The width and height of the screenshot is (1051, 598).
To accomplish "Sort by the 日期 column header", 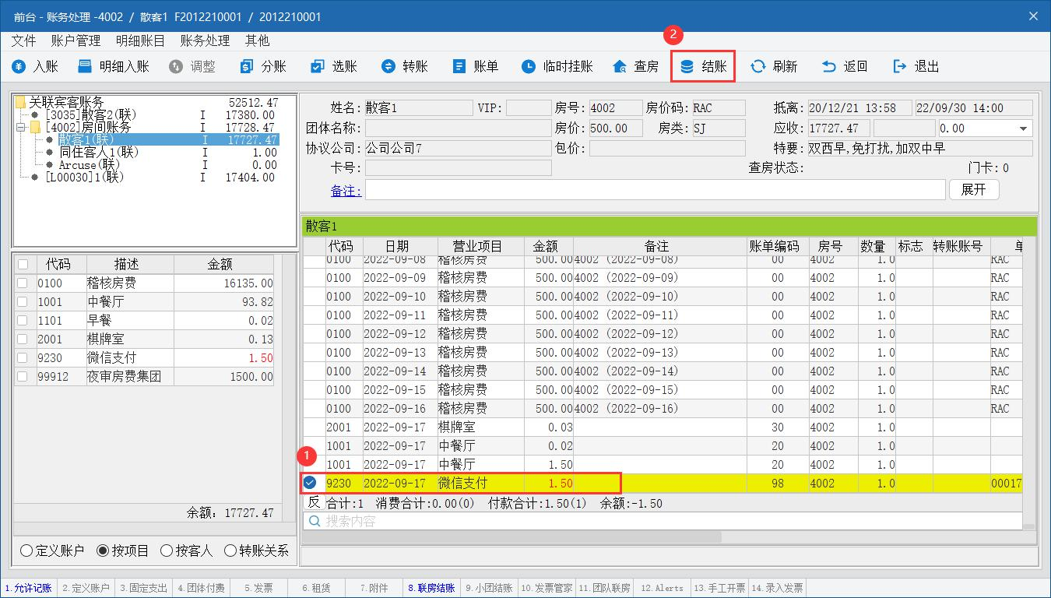I will pyautogui.click(x=400, y=246).
